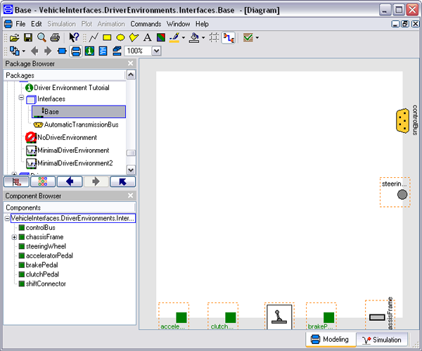Select the Line drawing tool
The width and height of the screenshot is (422, 351).
pyautogui.click(x=94, y=37)
